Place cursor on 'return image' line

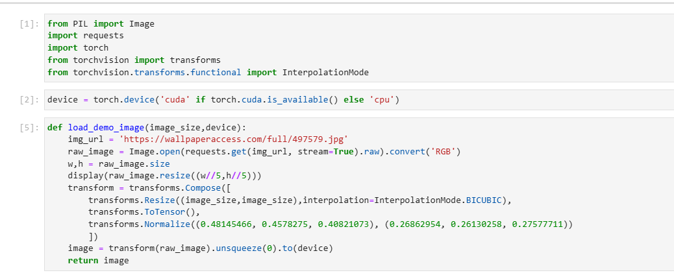click(99, 261)
